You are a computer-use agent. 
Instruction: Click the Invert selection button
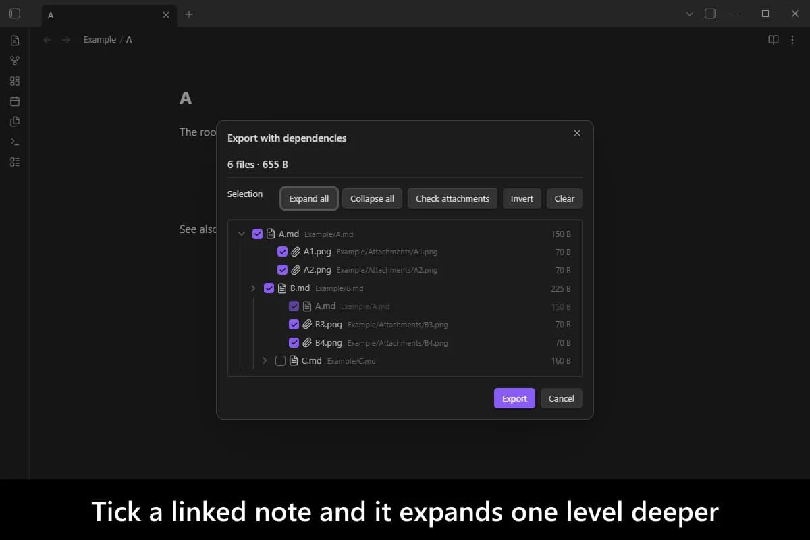pos(522,198)
